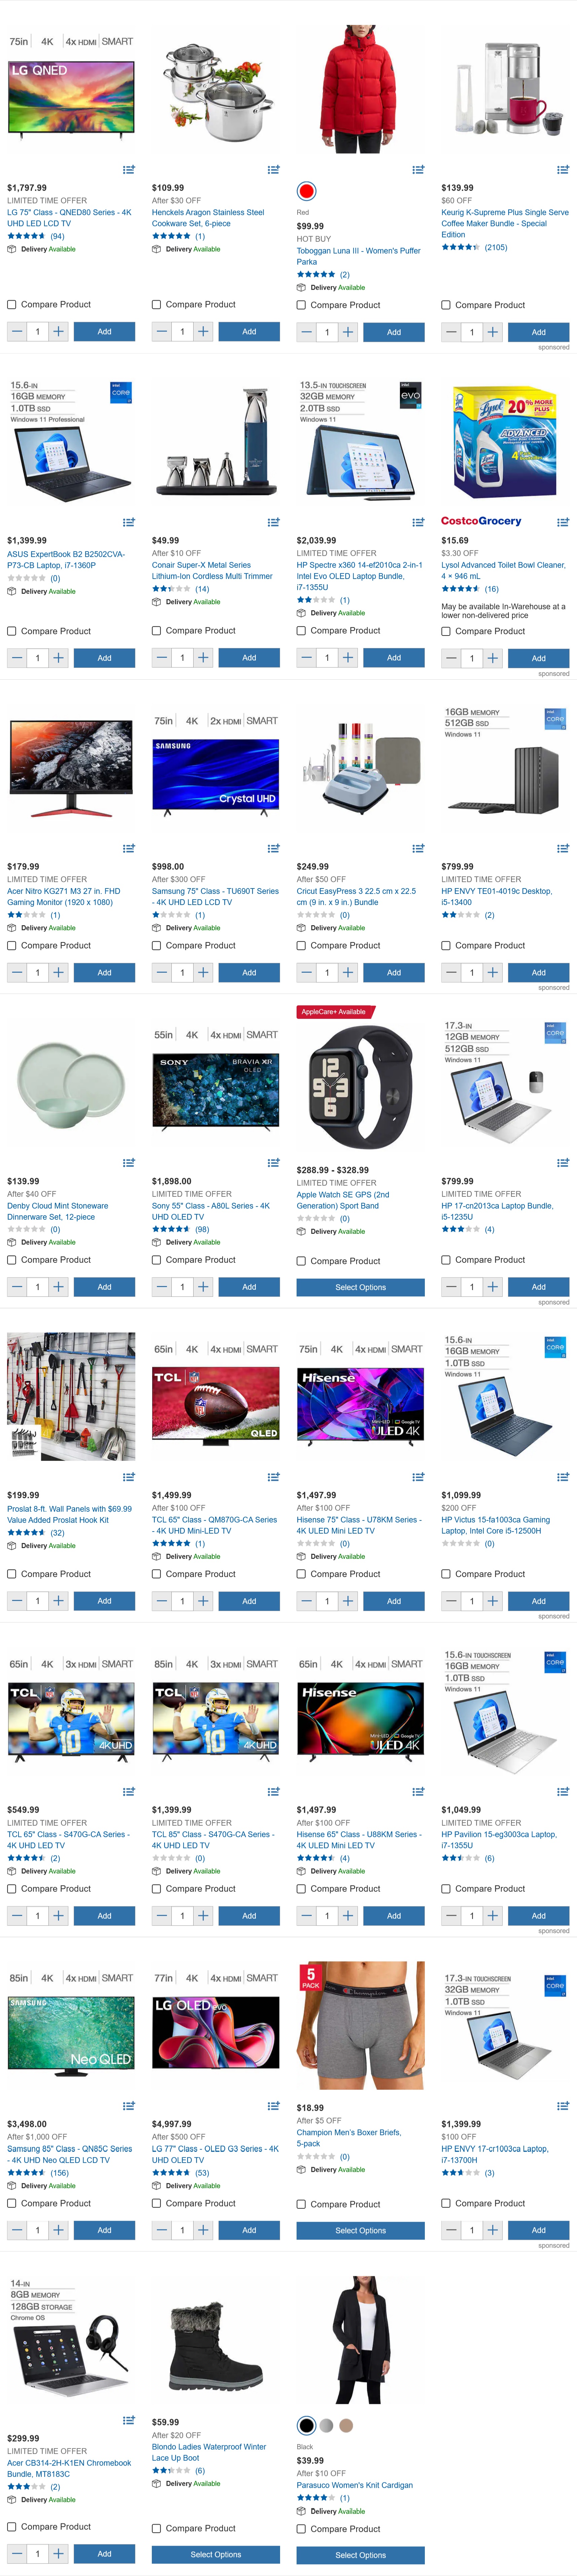The image size is (577, 2576).
Task: Tick Compare Product for Toboggan Luna Parka
Action: point(301,305)
